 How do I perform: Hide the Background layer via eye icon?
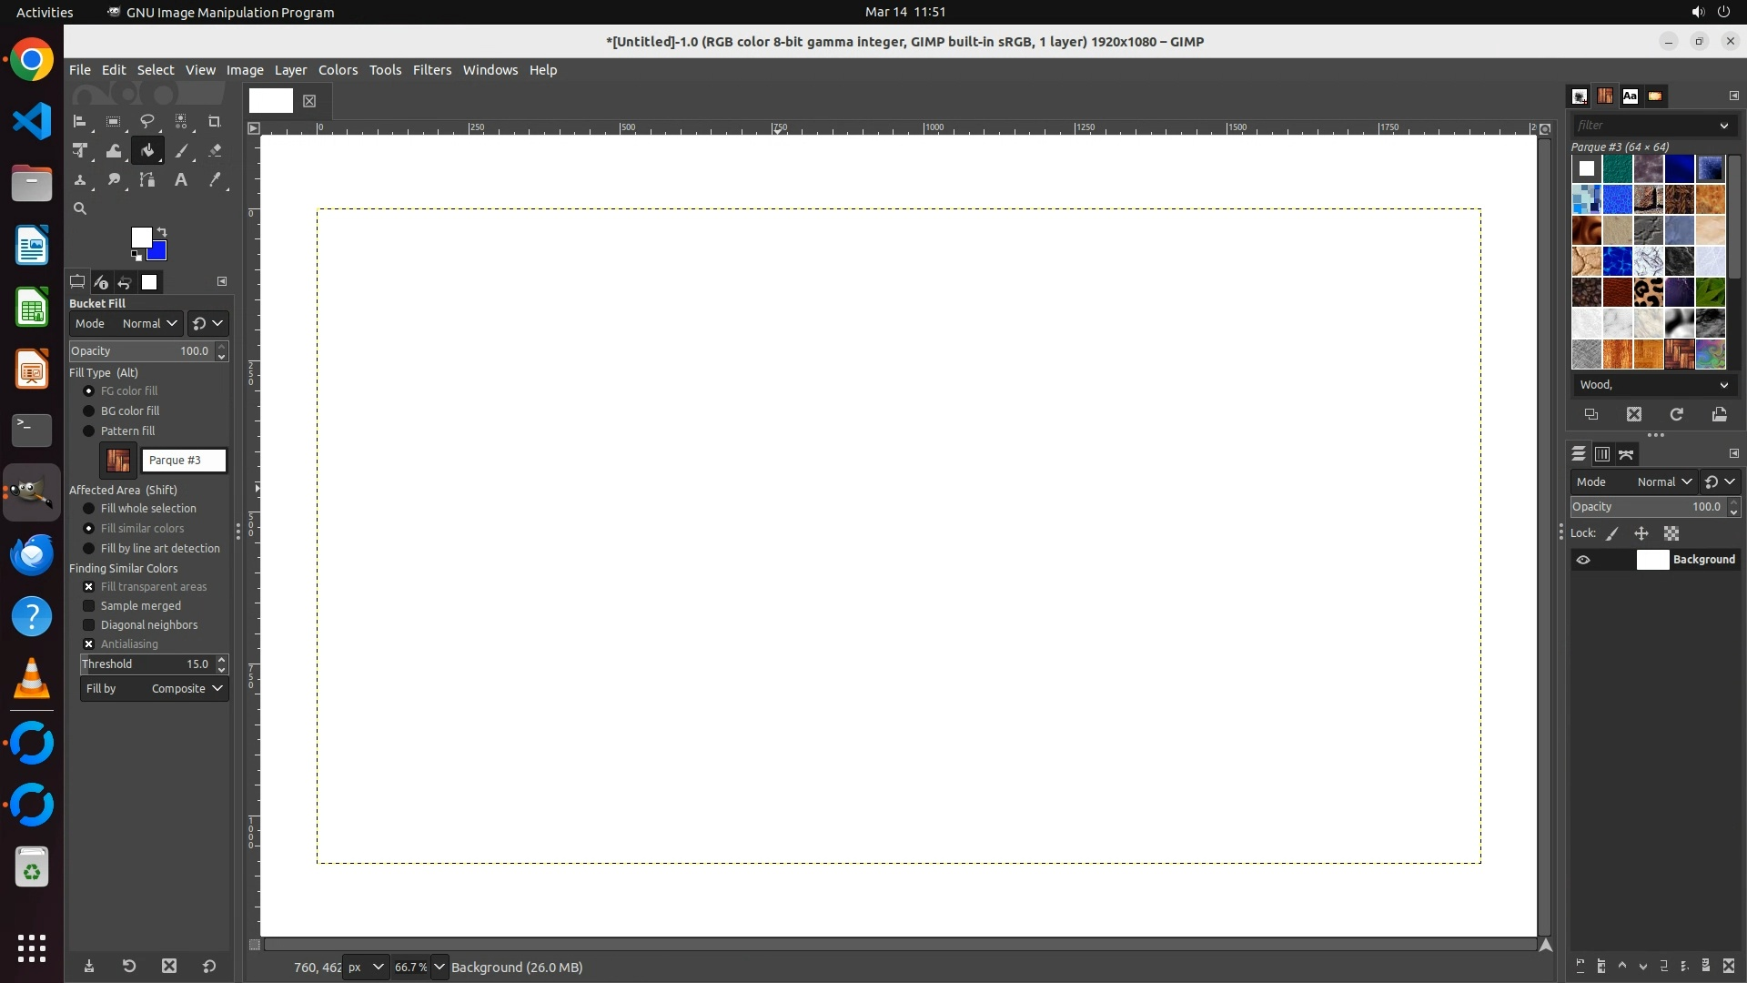[1583, 560]
